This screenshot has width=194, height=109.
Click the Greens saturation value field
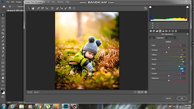(x=182, y=59)
